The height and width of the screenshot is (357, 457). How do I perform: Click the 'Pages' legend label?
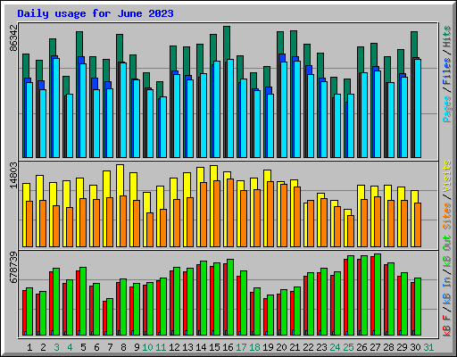click(x=447, y=109)
